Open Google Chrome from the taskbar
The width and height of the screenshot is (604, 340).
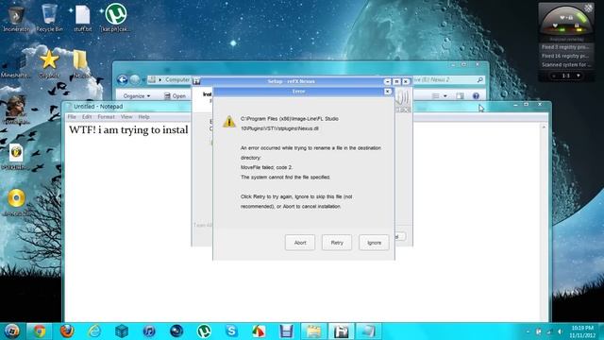coord(40,331)
